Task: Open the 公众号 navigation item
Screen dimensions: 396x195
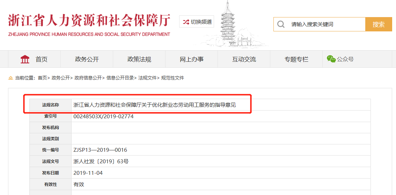Action: coord(340,59)
